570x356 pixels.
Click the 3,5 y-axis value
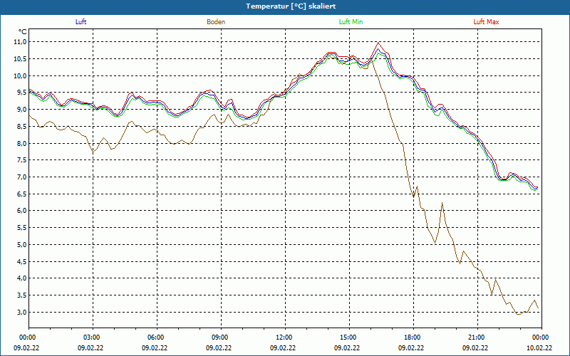click(x=22, y=295)
